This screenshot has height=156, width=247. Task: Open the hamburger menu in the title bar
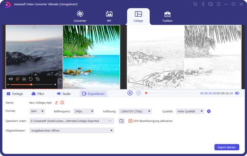coord(218,4)
